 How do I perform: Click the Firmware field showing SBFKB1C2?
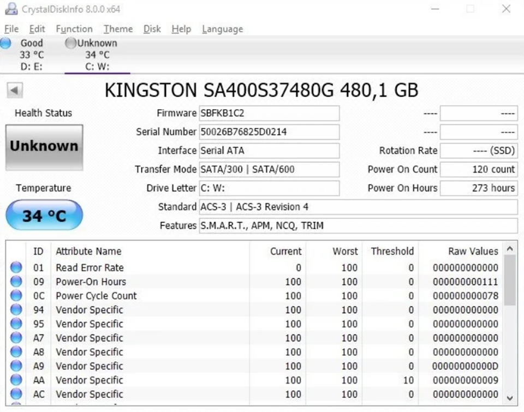(x=269, y=113)
